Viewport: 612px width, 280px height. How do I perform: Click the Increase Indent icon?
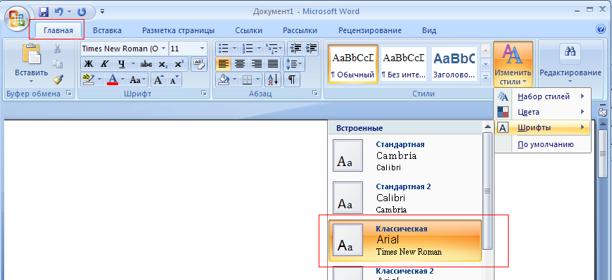tap(312, 49)
